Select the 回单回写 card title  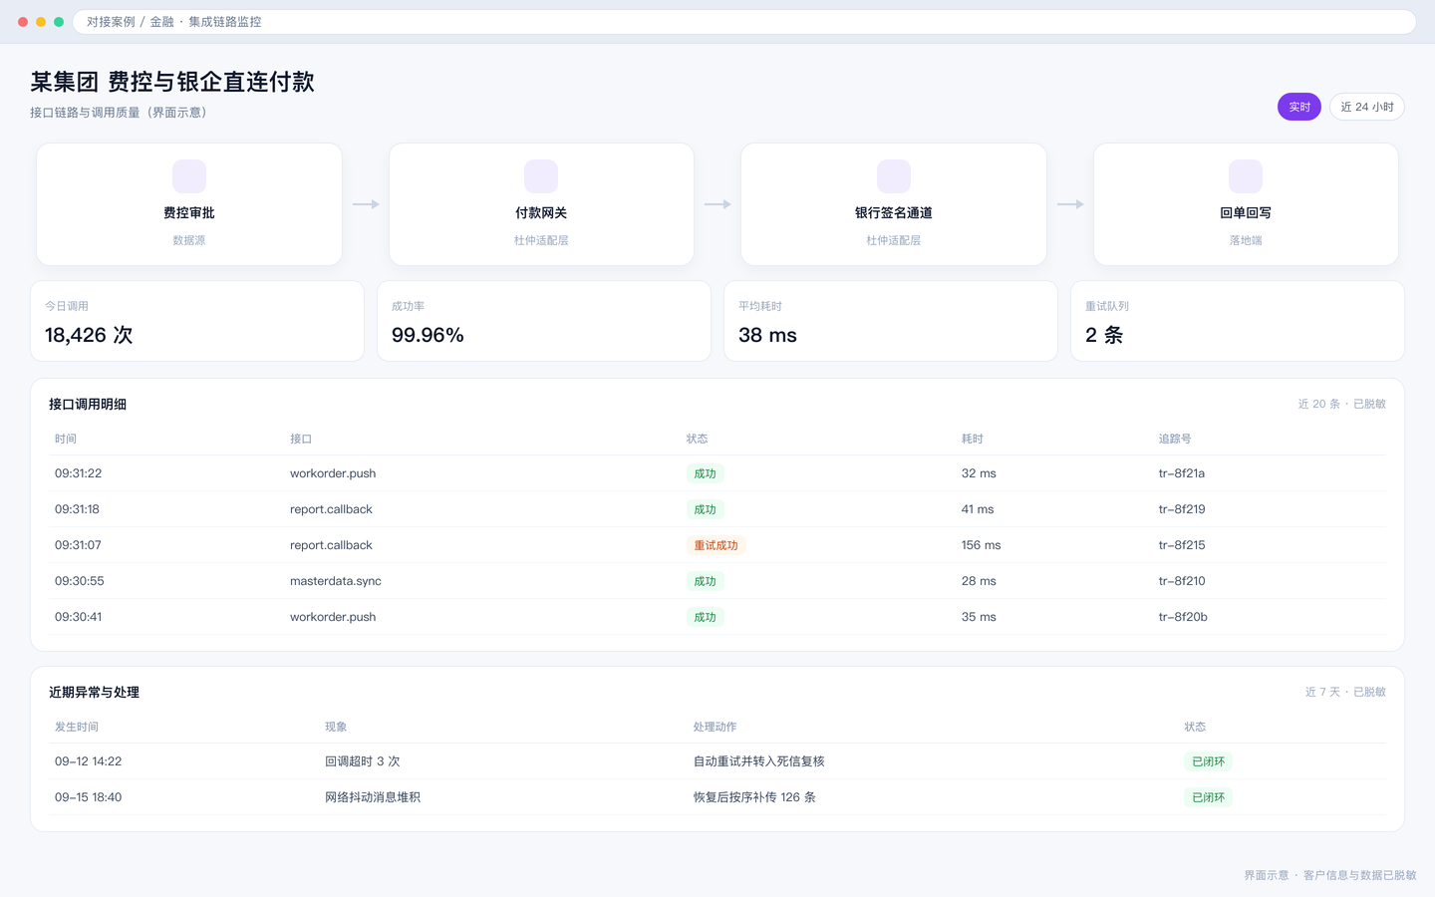1246,213
